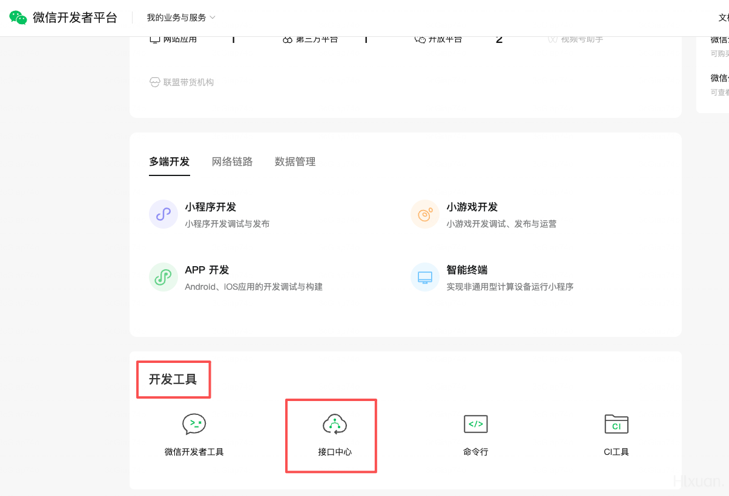Click the green APP 开发 icon
This screenshot has width=729, height=496.
click(163, 277)
